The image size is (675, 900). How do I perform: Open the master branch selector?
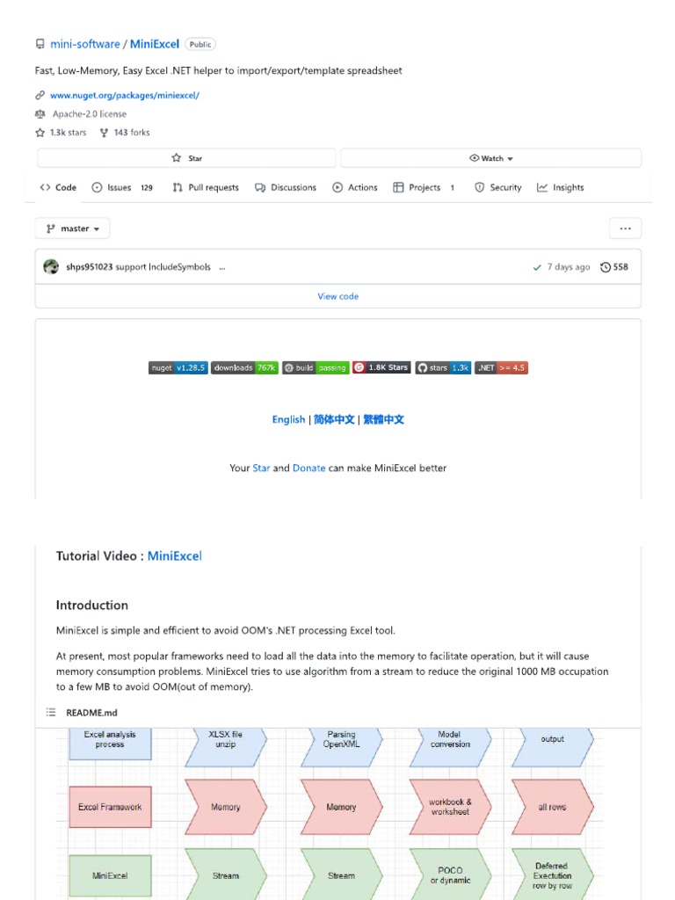click(x=72, y=229)
